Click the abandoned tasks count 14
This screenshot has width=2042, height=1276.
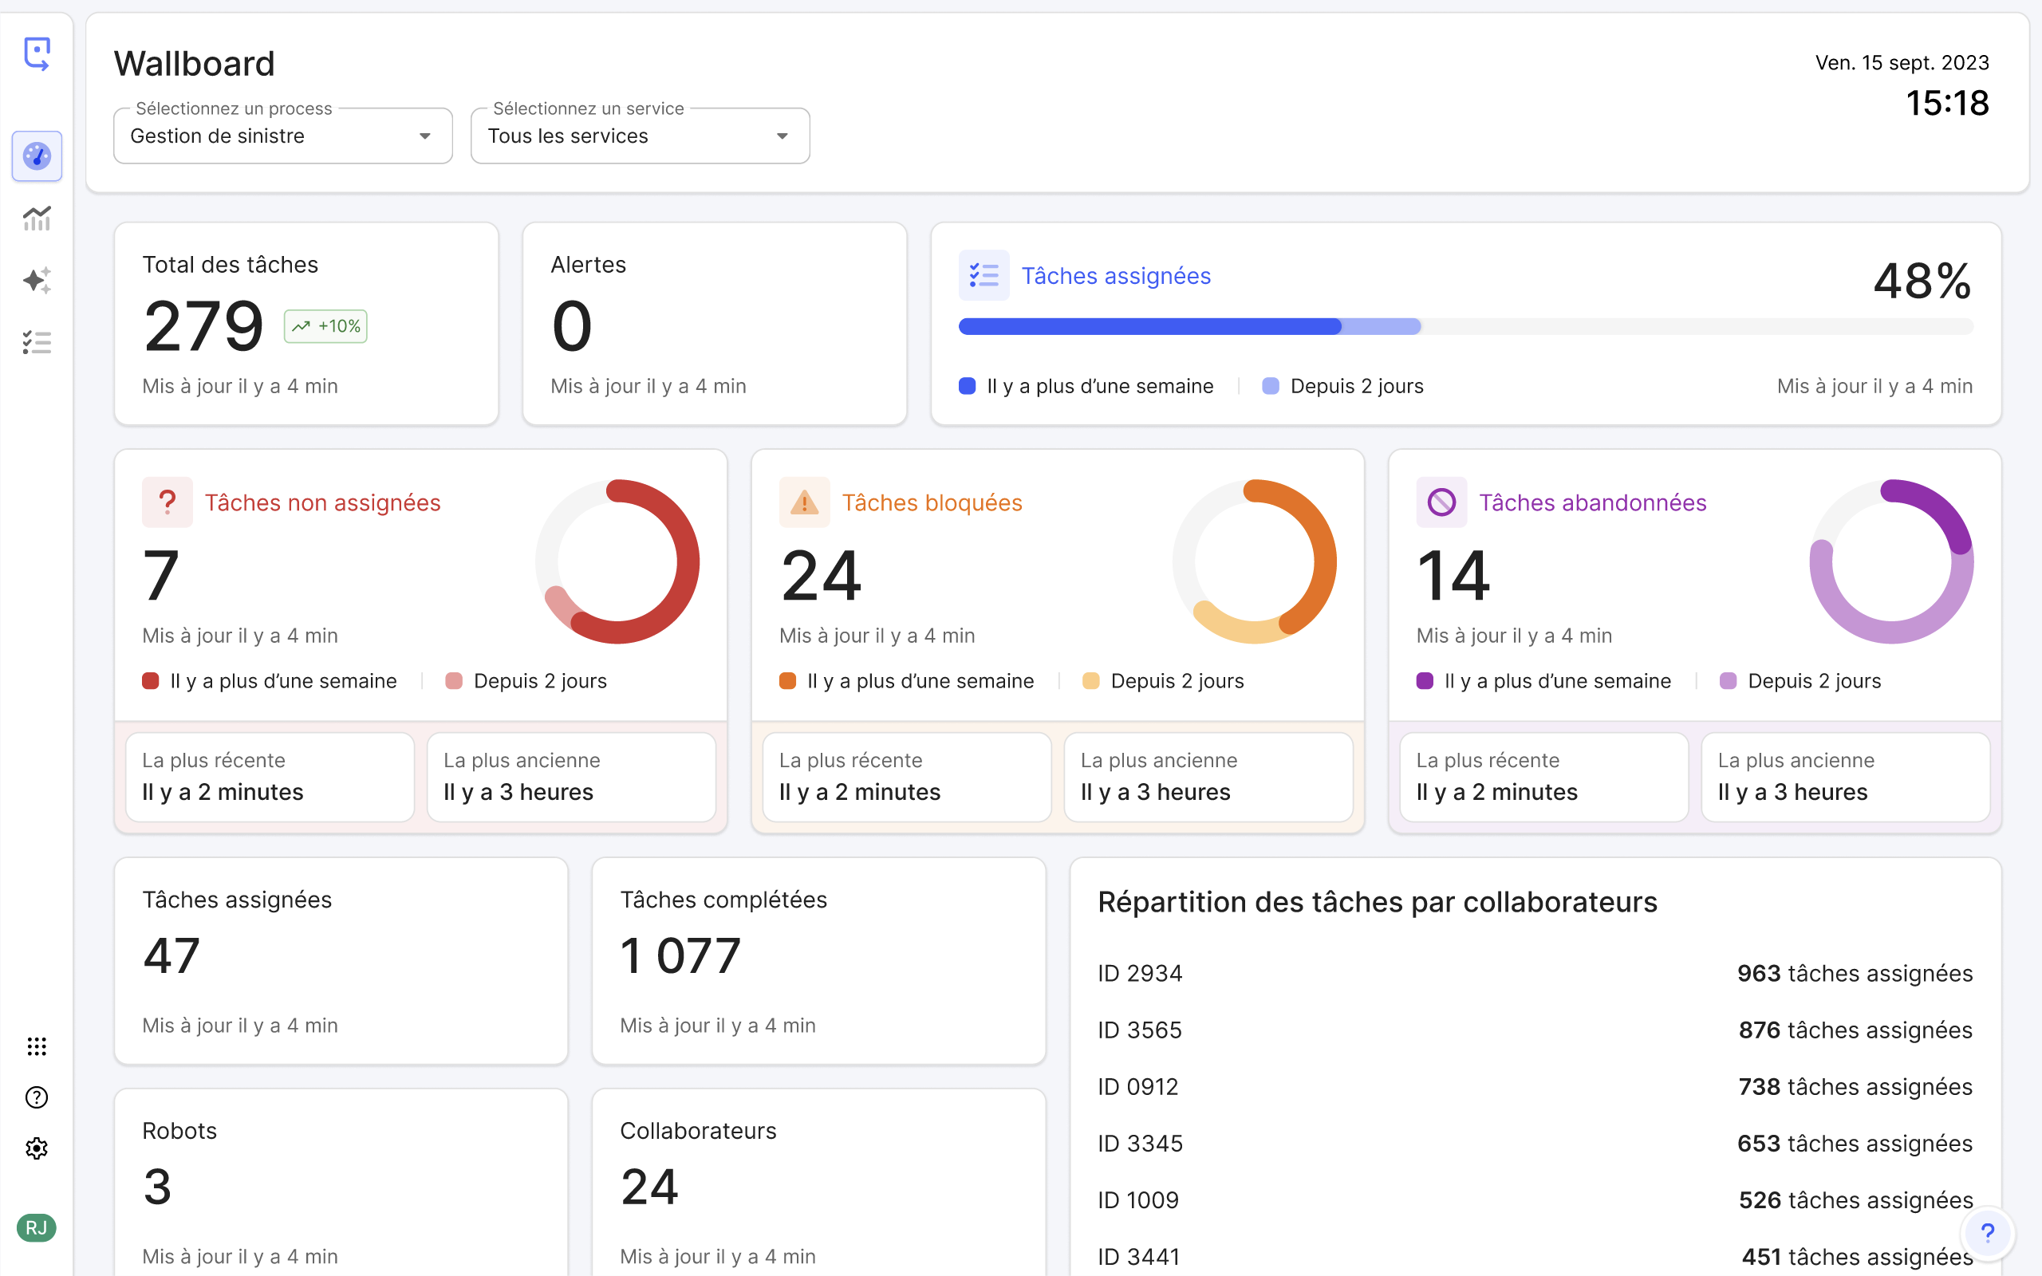point(1453,576)
